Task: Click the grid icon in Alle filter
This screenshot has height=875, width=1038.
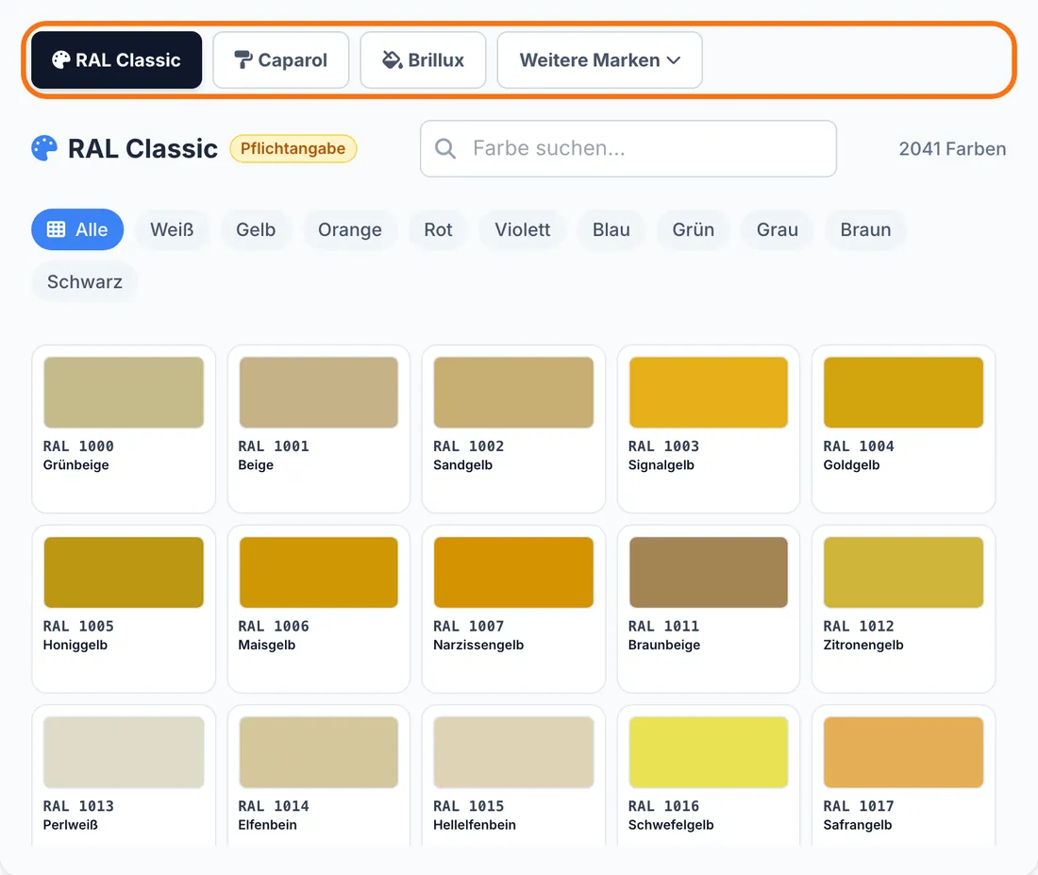Action: (x=57, y=229)
